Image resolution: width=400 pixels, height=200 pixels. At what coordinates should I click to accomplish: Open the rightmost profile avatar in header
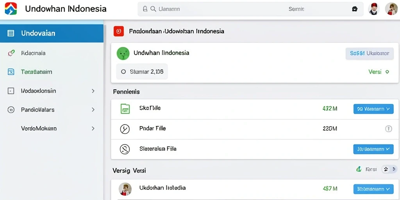point(391,9)
